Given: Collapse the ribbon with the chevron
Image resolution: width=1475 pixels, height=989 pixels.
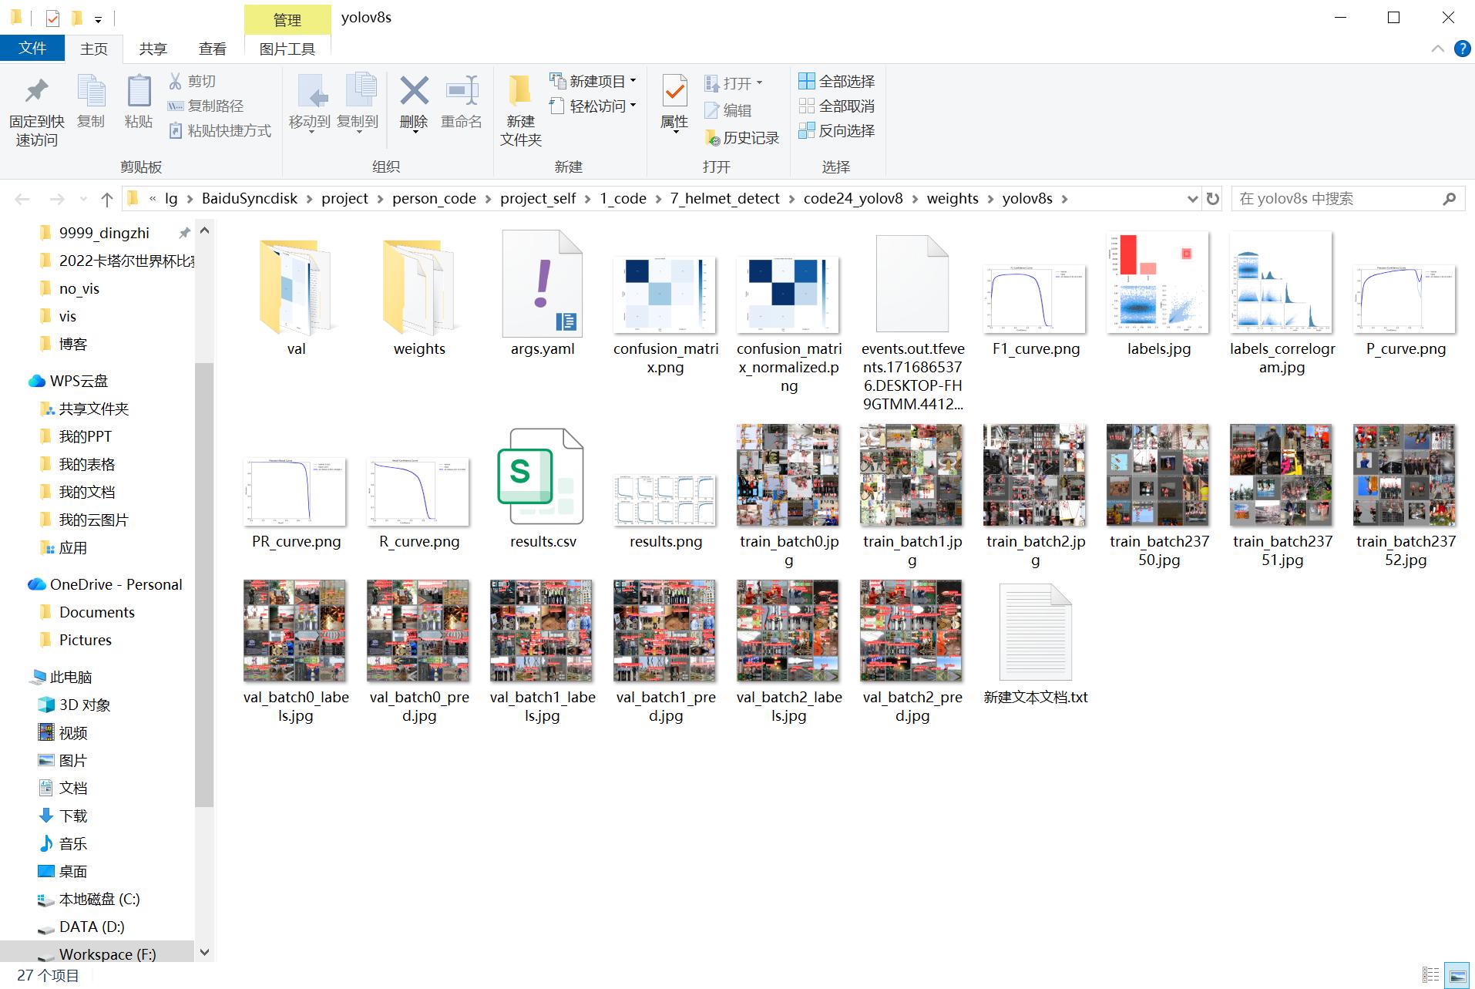Looking at the screenshot, I should tap(1438, 49).
